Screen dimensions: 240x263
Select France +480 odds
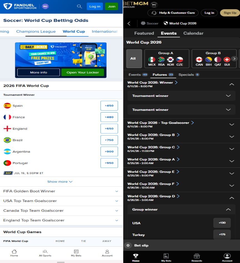[x=109, y=117]
